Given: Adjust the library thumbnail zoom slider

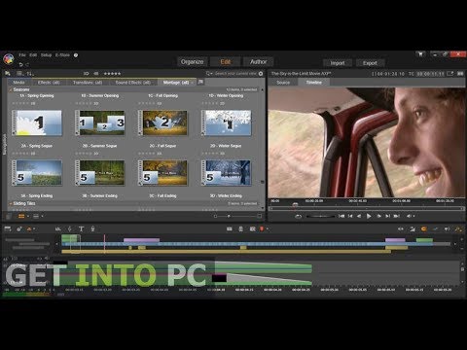Looking at the screenshot, I should coord(236,216).
